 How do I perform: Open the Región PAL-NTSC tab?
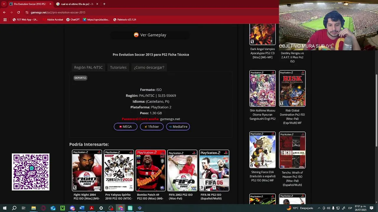[x=88, y=67]
